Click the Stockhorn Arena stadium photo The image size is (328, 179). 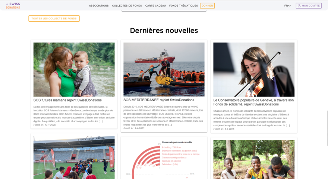(x=74, y=157)
